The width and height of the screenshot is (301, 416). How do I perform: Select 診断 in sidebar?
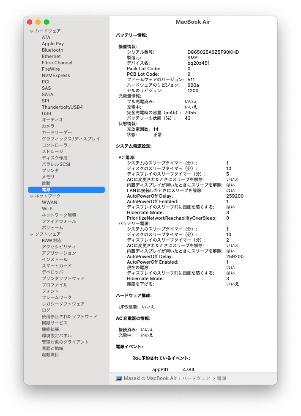point(46,184)
